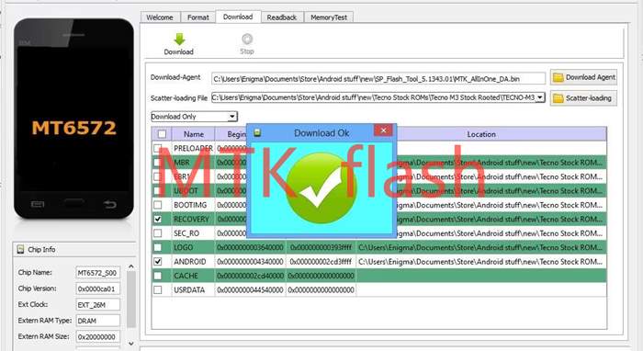Check the CACHE row checkbox
The height and width of the screenshot is (351, 643).
click(x=158, y=276)
